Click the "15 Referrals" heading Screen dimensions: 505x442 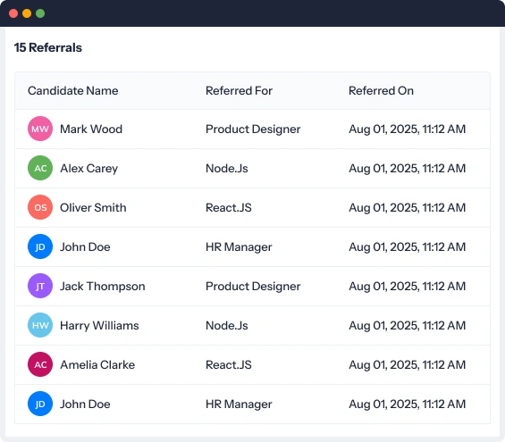(48, 47)
